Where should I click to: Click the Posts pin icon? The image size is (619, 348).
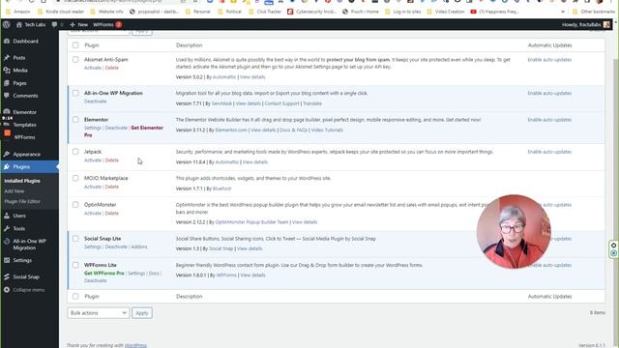point(7,58)
